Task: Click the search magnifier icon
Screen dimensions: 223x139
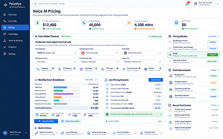Action: point(35,4)
